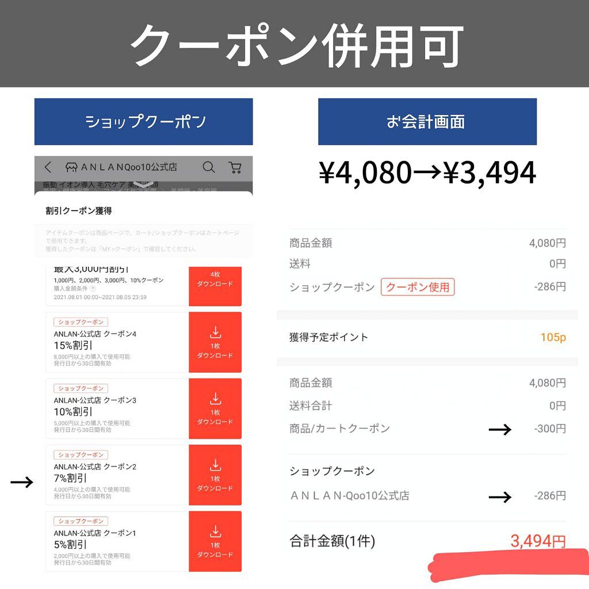Download the 7% off クーポン2 coupon
This screenshot has height=589, width=589.
215,475
